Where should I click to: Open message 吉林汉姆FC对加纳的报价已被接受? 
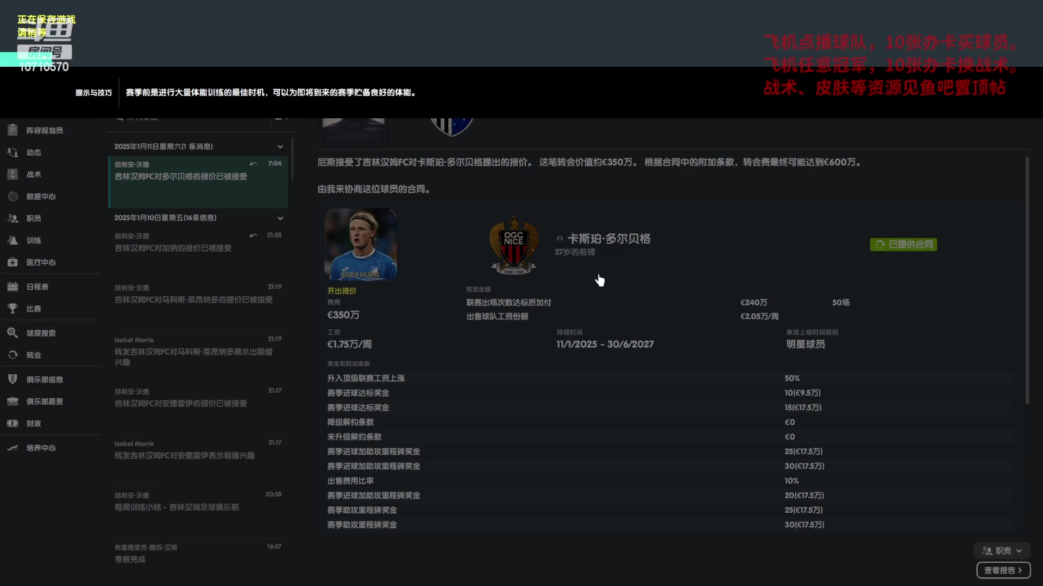click(x=198, y=253)
